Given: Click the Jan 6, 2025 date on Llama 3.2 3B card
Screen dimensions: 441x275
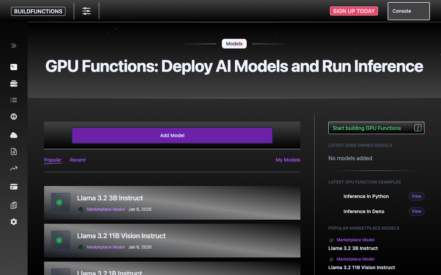Looking at the screenshot, I should point(140,209).
